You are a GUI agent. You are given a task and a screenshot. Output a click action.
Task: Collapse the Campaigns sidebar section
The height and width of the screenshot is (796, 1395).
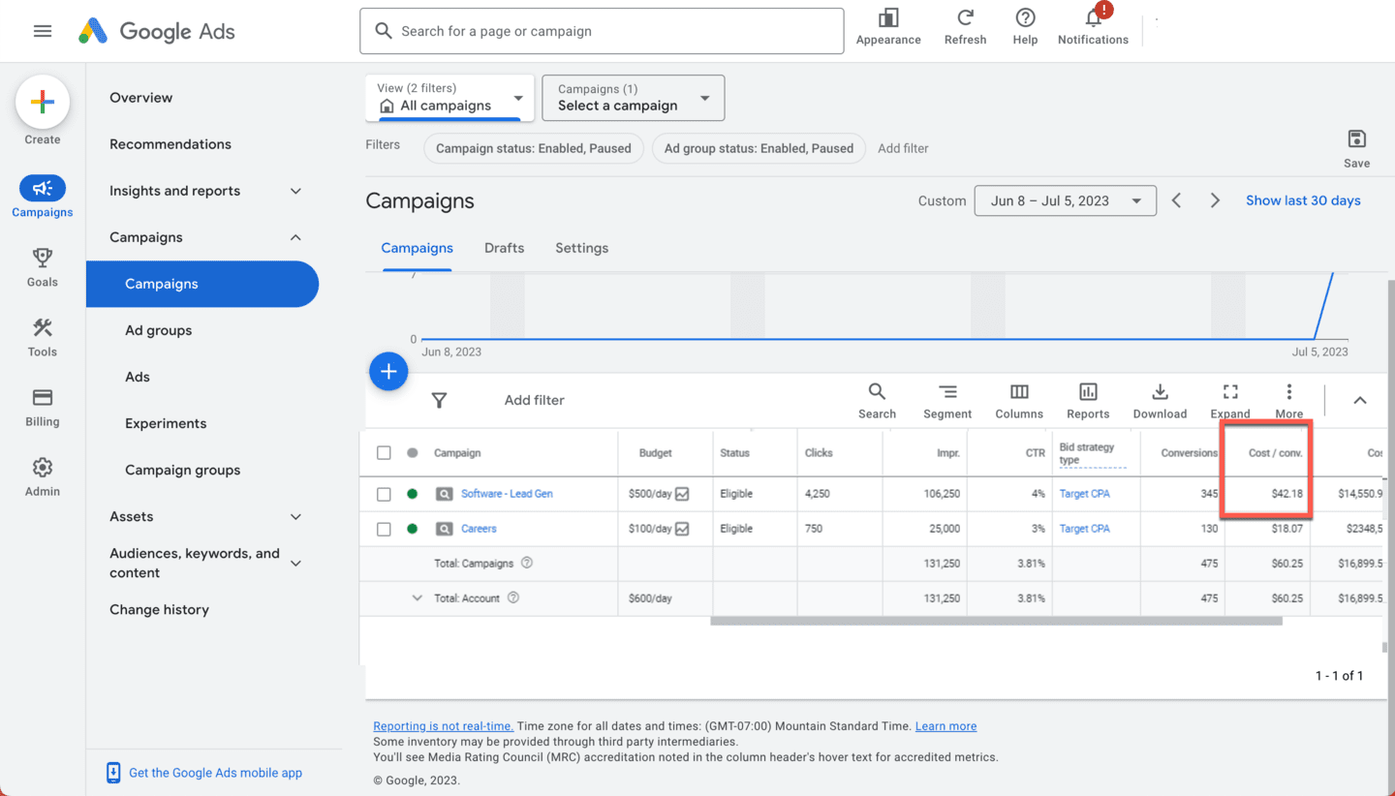tap(296, 237)
